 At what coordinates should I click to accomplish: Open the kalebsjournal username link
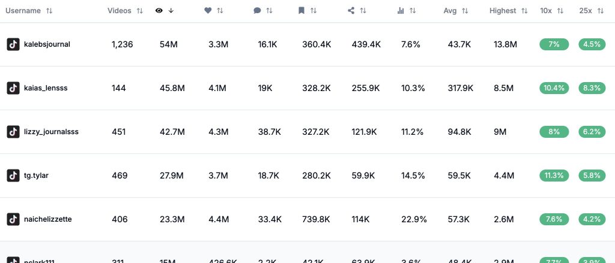pos(47,44)
